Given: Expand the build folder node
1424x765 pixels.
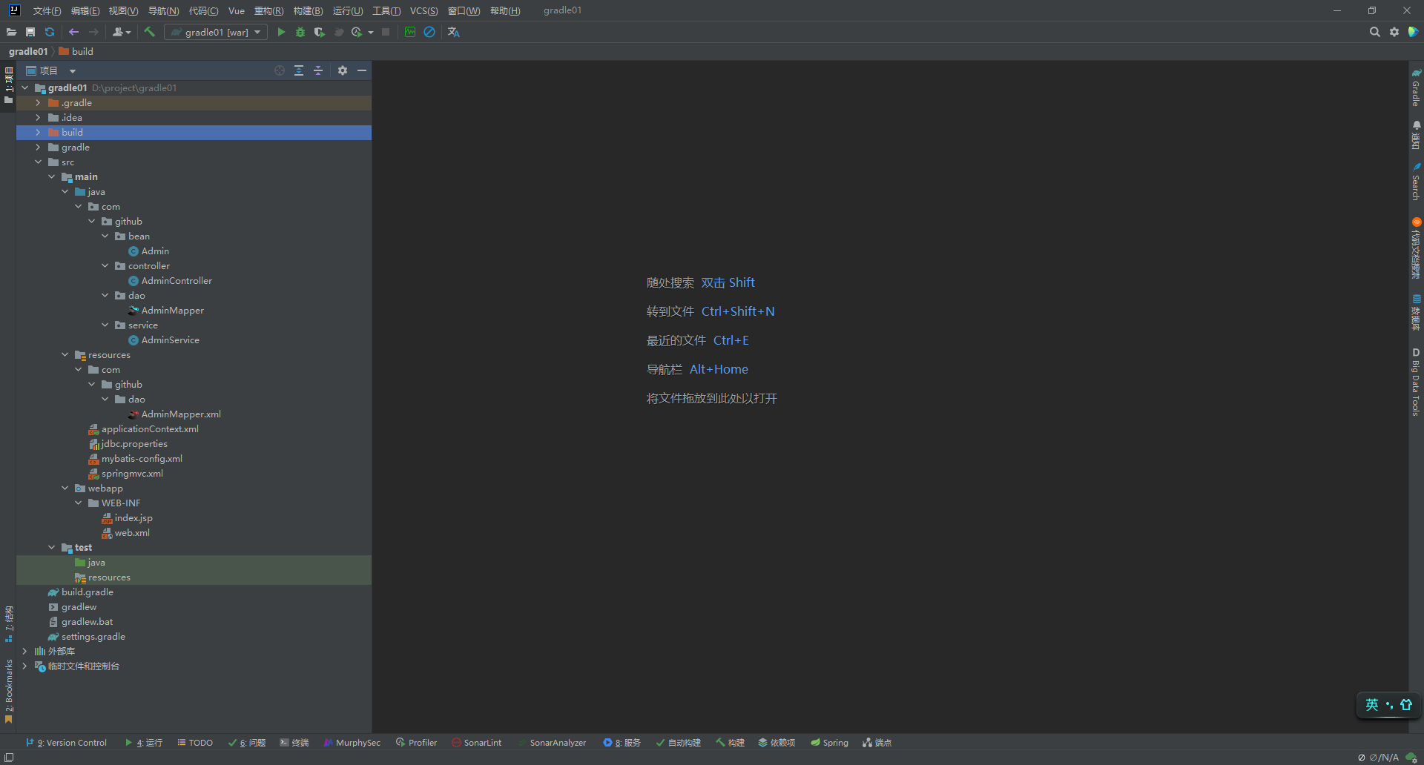Looking at the screenshot, I should [x=38, y=133].
